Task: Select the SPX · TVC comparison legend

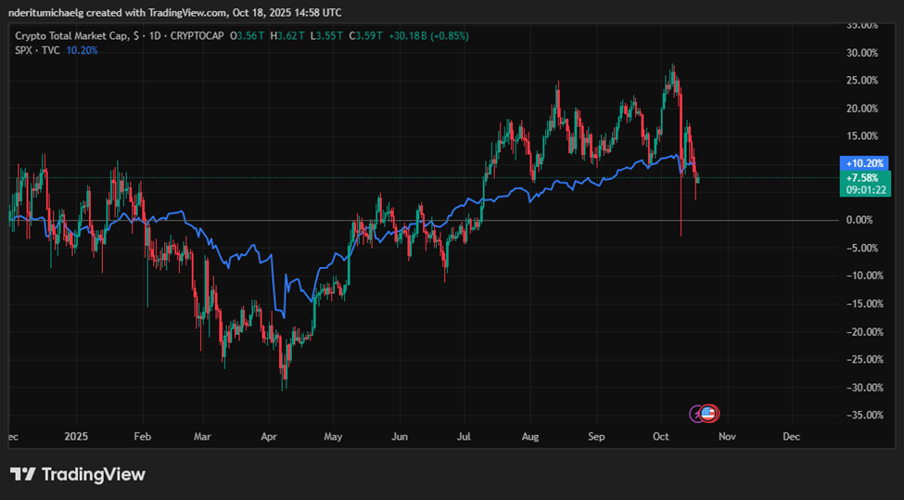Action: click(37, 51)
